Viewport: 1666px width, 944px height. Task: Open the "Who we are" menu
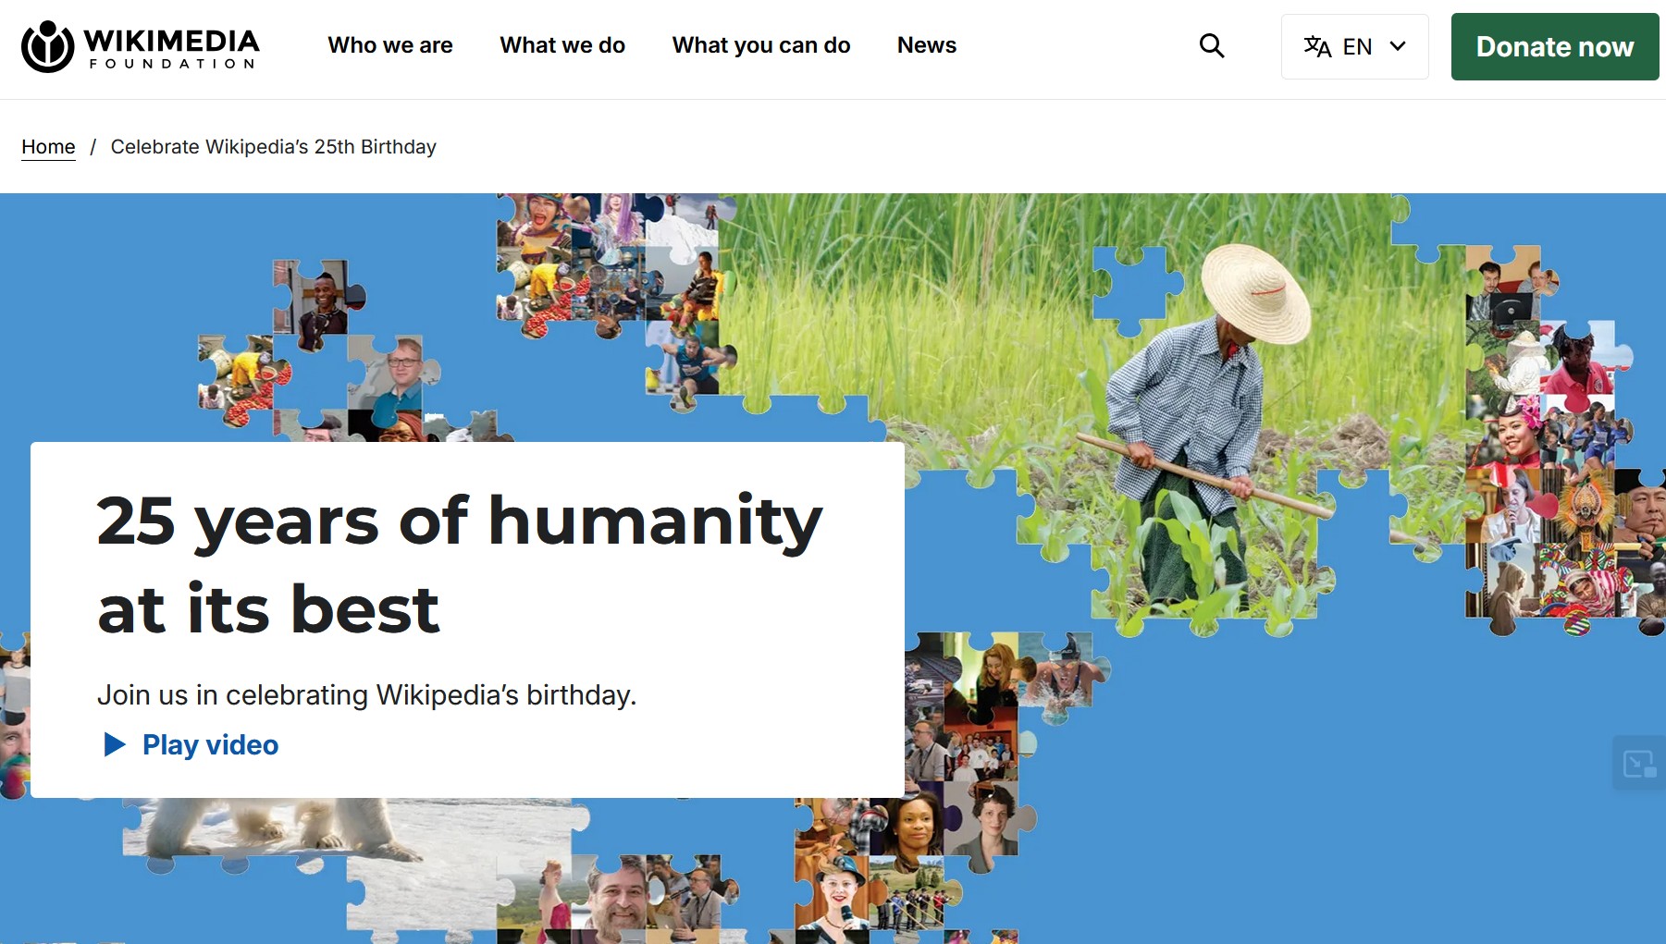[x=390, y=45]
